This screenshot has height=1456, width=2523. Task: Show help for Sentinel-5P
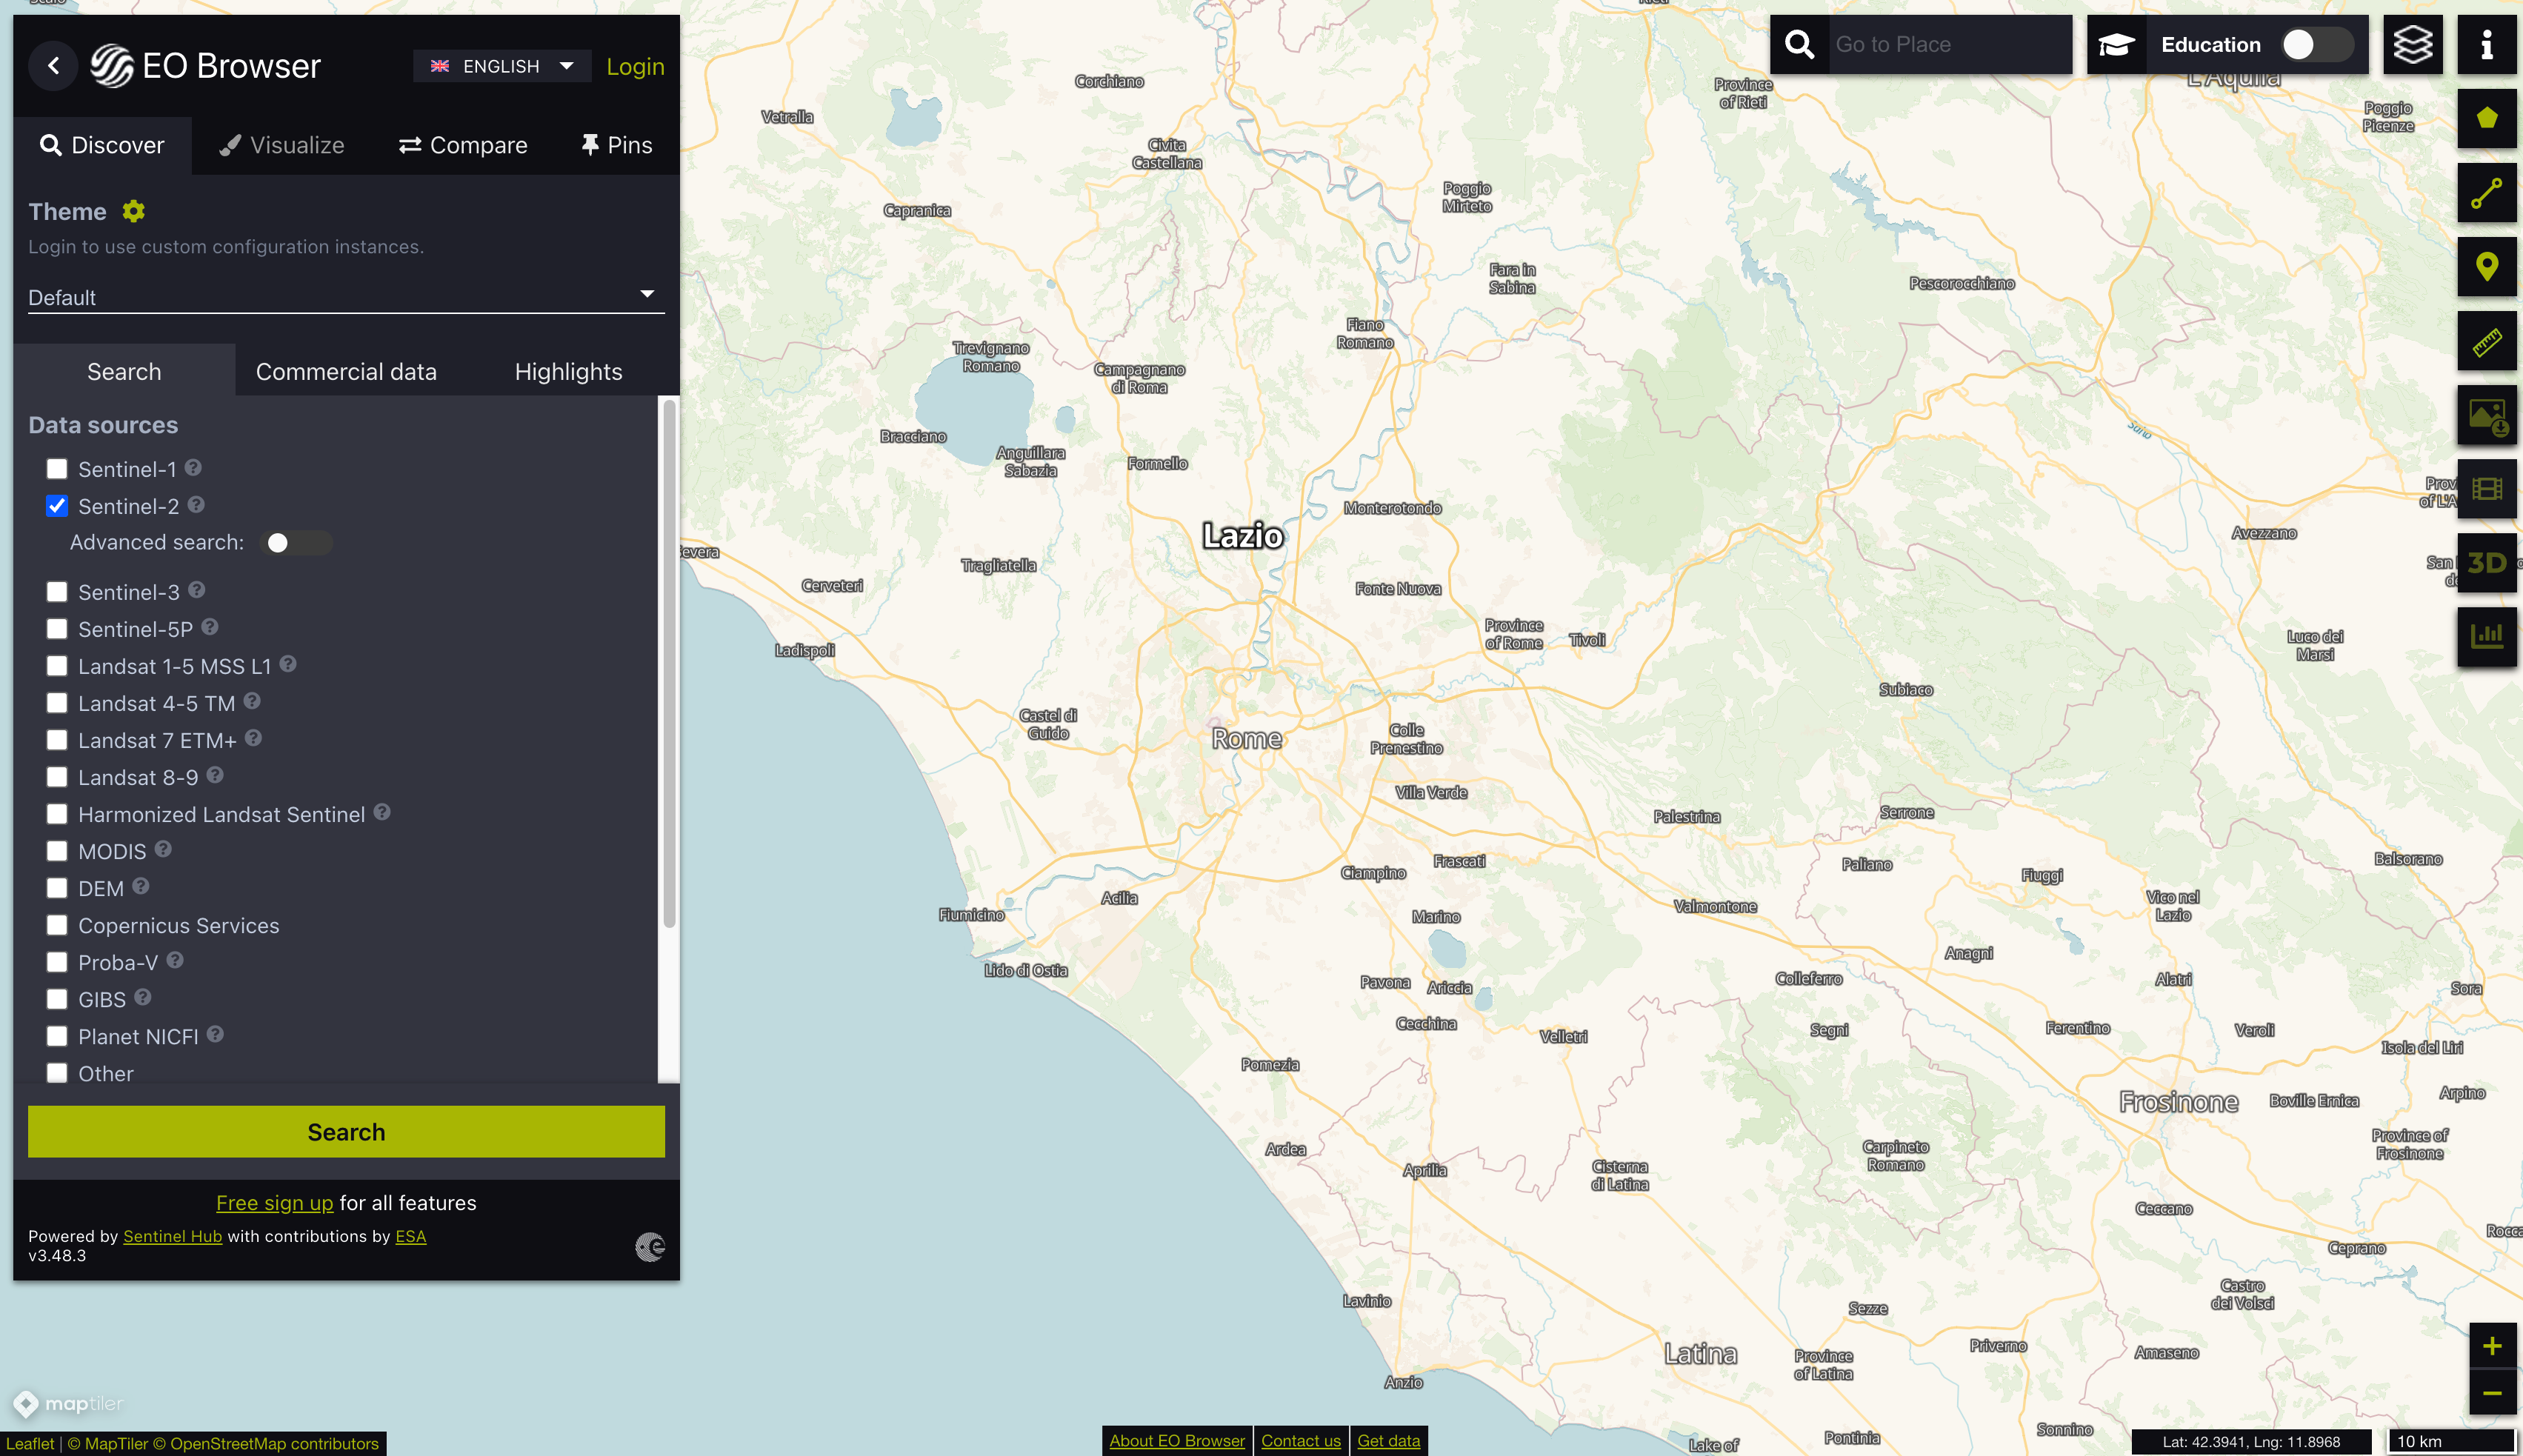(210, 627)
